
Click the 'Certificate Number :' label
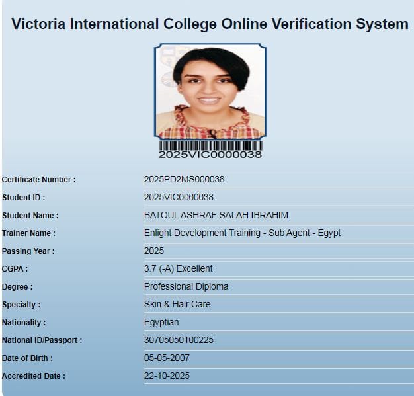click(39, 180)
